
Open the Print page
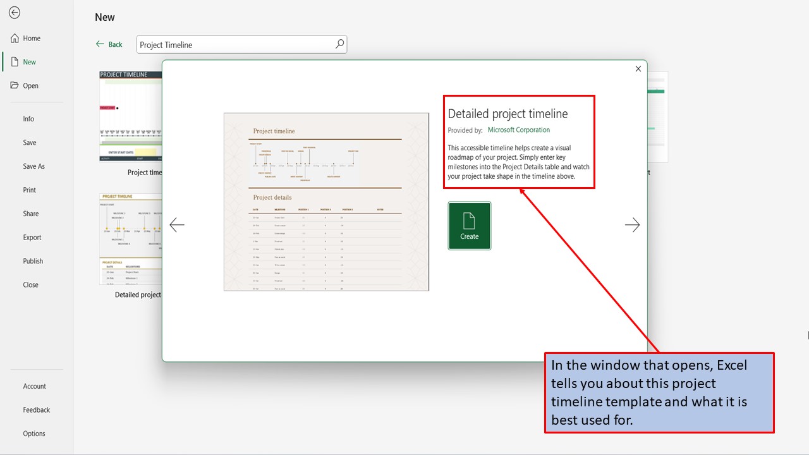tap(29, 190)
